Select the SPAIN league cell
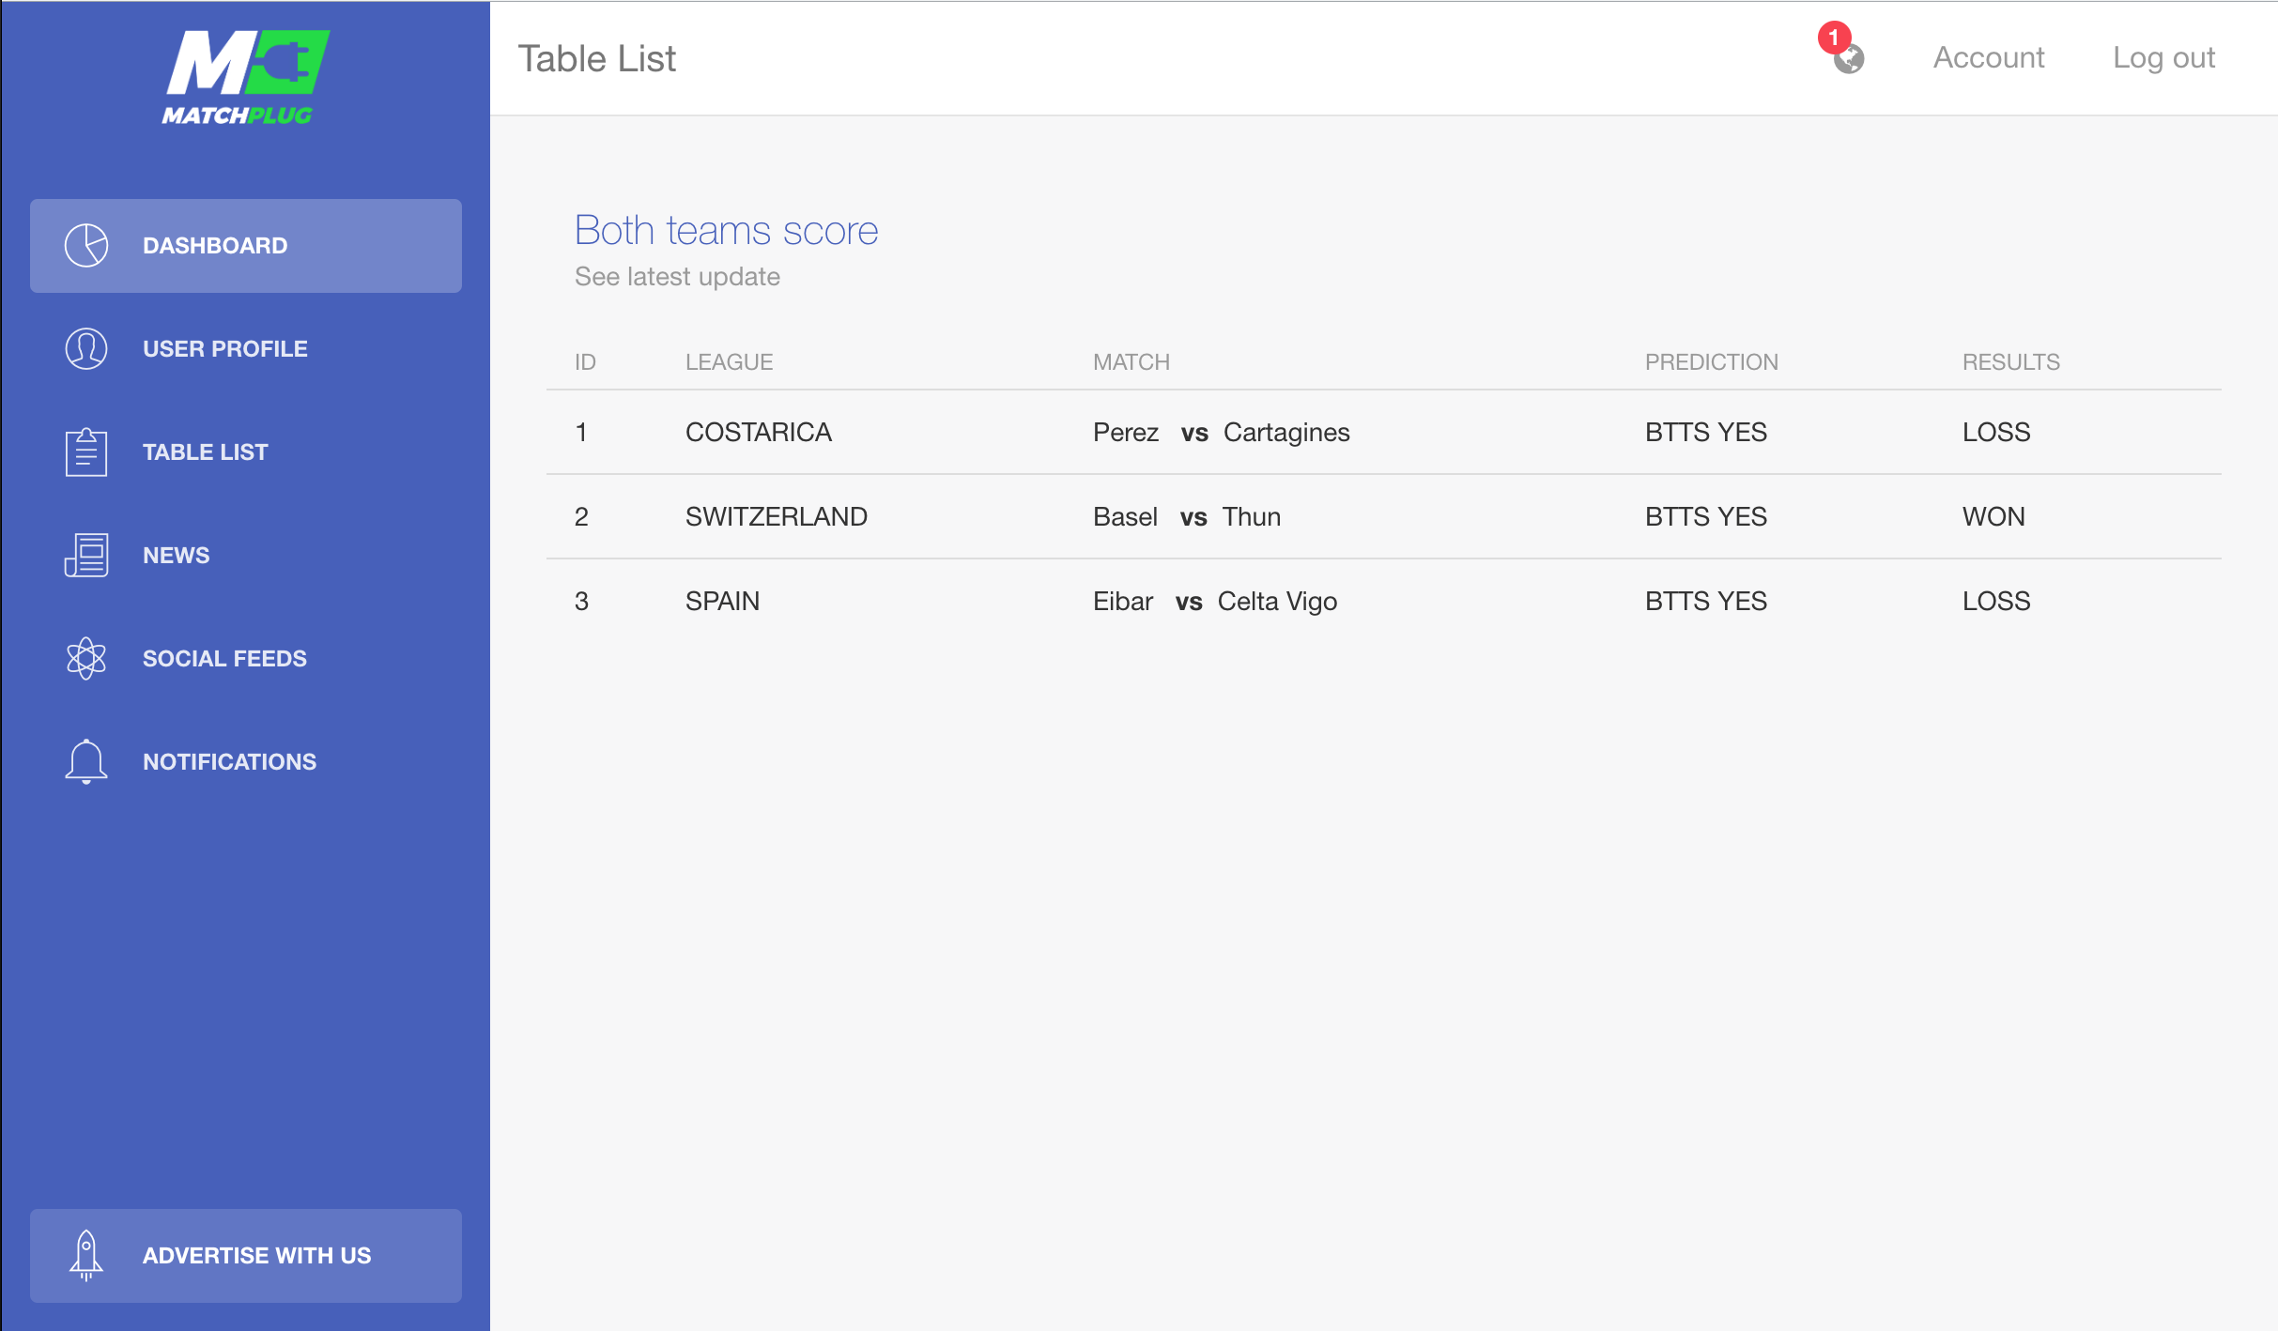Viewport: 2278px width, 1331px height. tap(722, 601)
